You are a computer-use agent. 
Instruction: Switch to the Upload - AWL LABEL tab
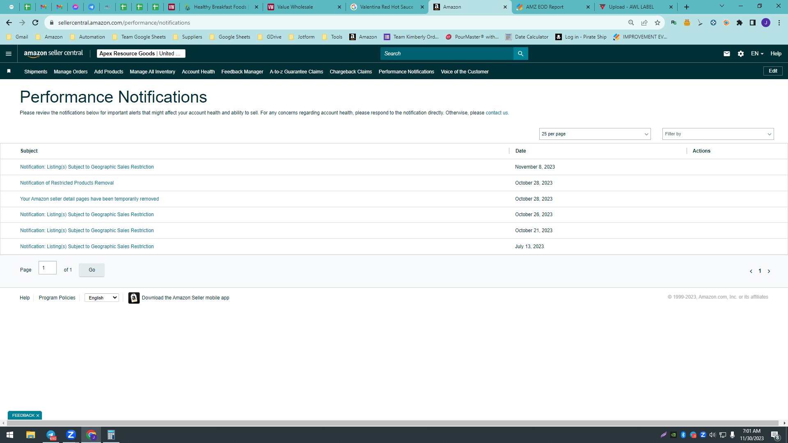[635, 7]
